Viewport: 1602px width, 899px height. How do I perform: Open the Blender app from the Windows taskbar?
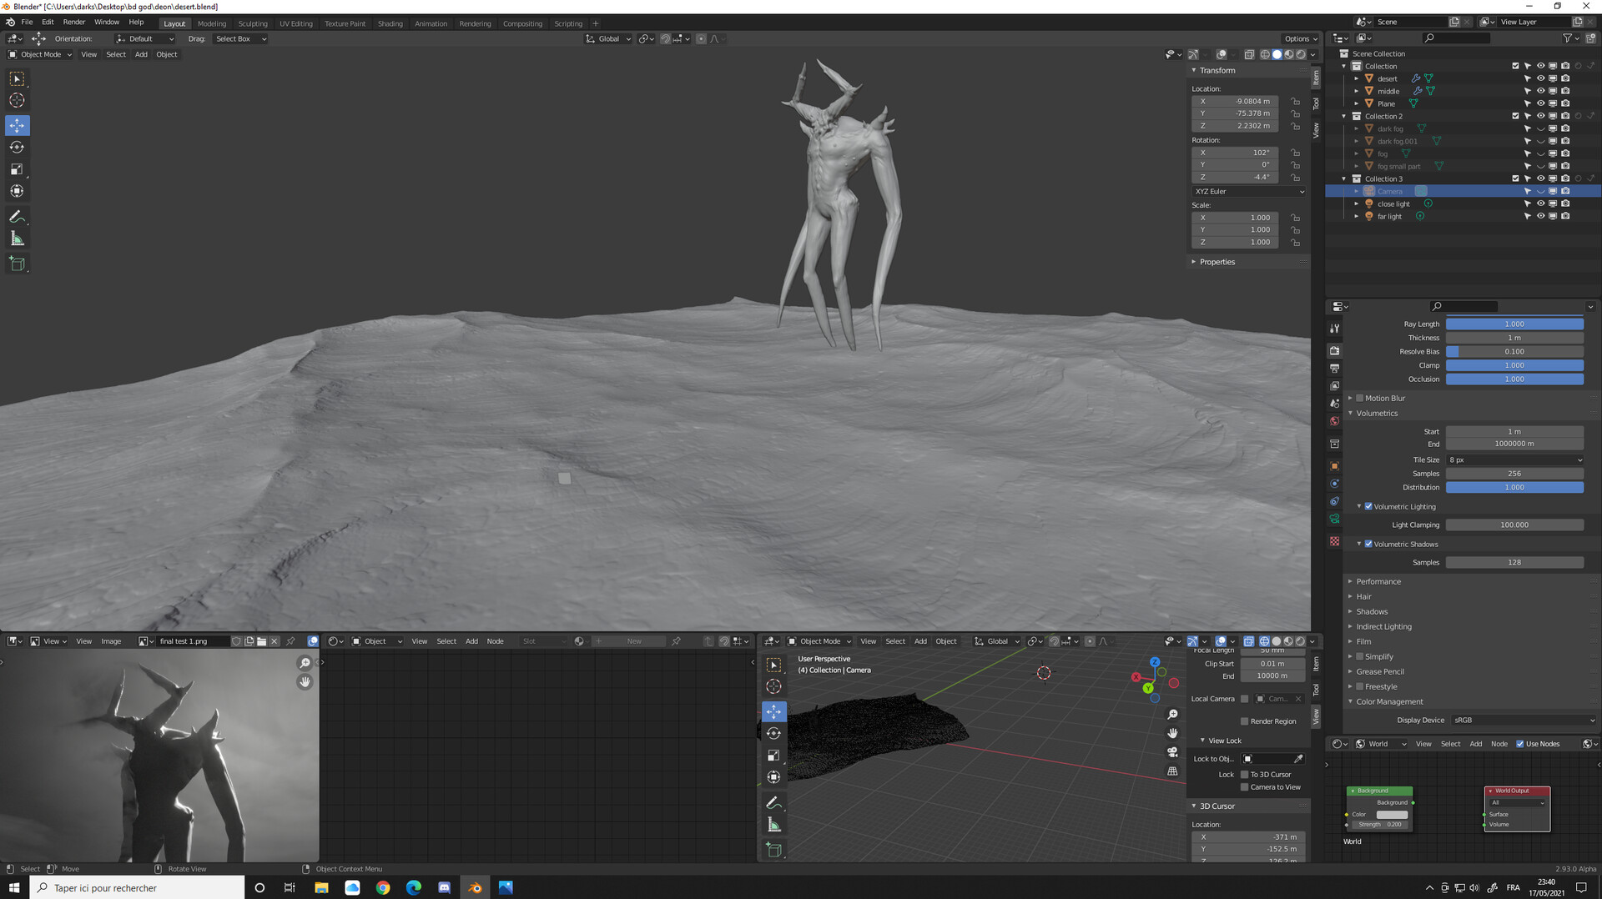point(475,887)
